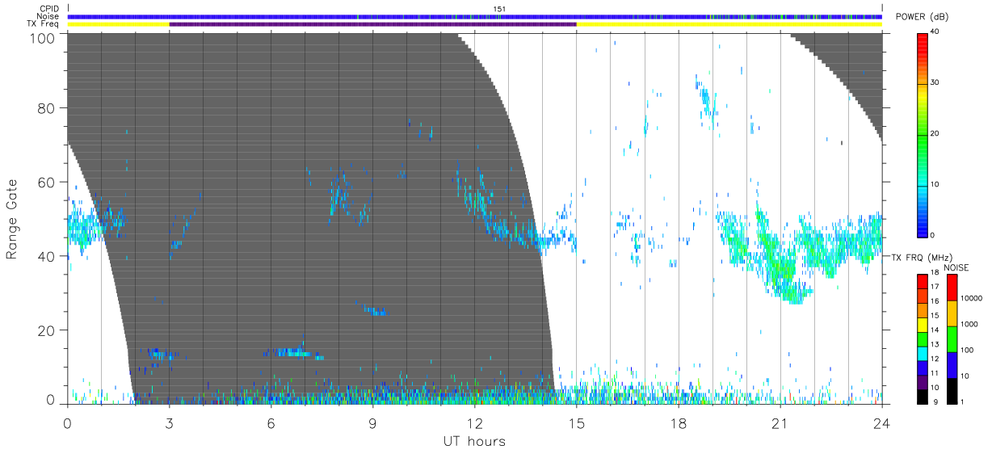Click the 60 tick on range gate axis
This screenshot has width=992, height=458.
(48, 183)
